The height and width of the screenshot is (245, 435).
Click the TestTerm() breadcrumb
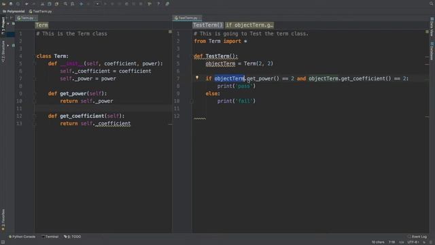pos(208,25)
